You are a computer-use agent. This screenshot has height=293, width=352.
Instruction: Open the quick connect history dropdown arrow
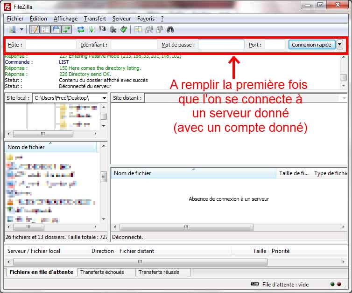pyautogui.click(x=340, y=45)
